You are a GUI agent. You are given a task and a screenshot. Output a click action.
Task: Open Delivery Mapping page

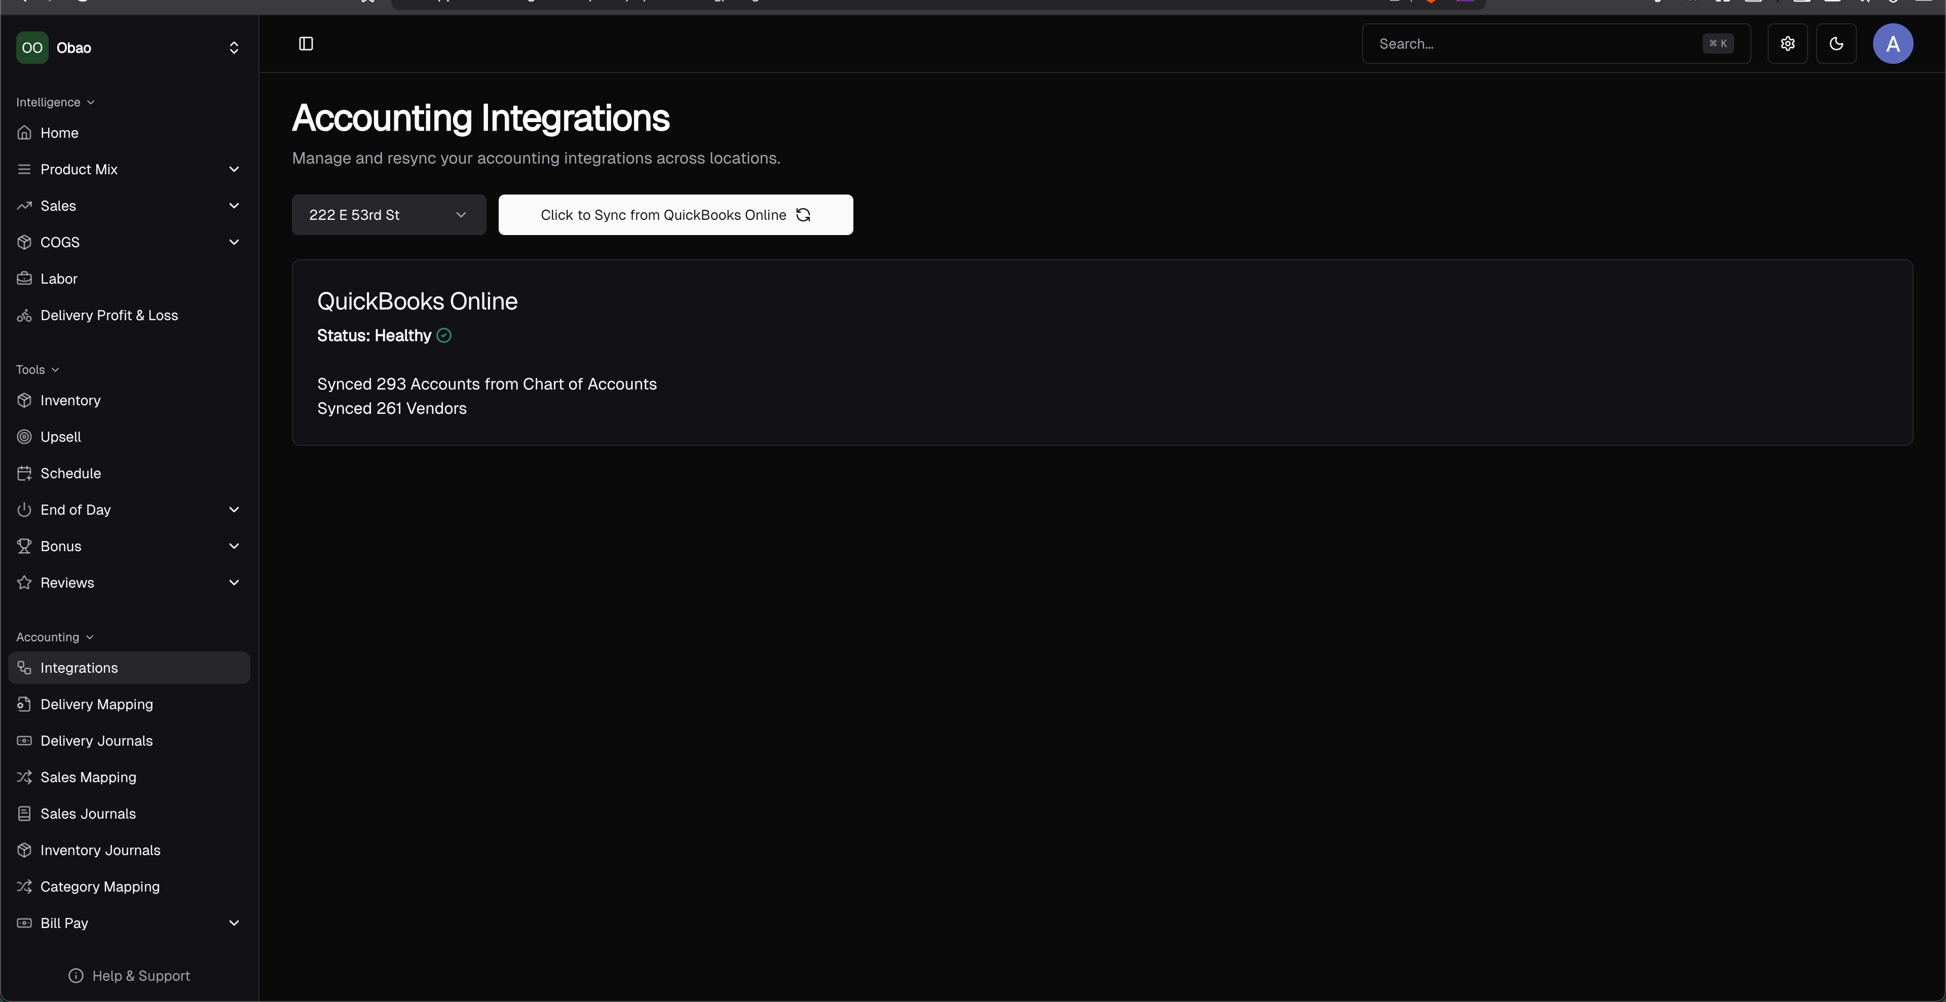129,705
